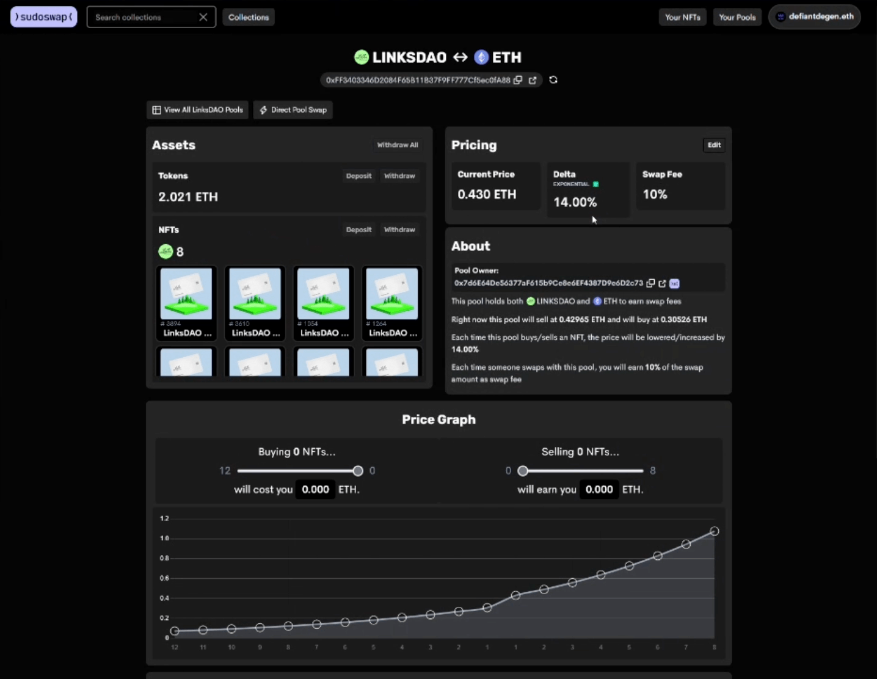Click the 14.00% delta value
This screenshot has width=877, height=679.
coord(575,202)
